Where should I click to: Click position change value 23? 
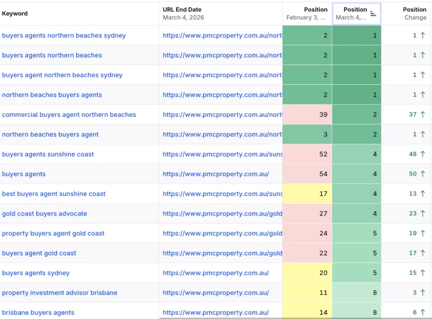413,214
